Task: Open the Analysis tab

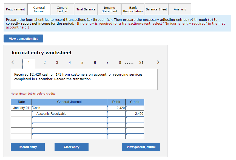Action: [180, 9]
